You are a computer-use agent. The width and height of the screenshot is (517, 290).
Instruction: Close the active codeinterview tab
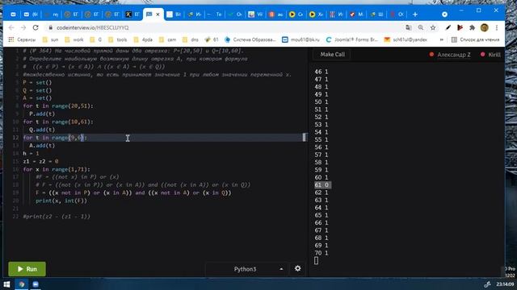(158, 14)
